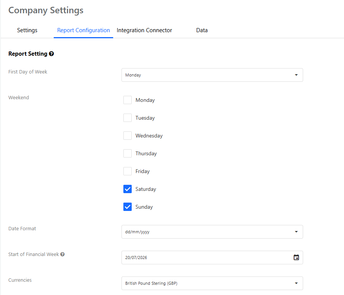Click the Date Format label
The width and height of the screenshot is (344, 295).
(22, 228)
